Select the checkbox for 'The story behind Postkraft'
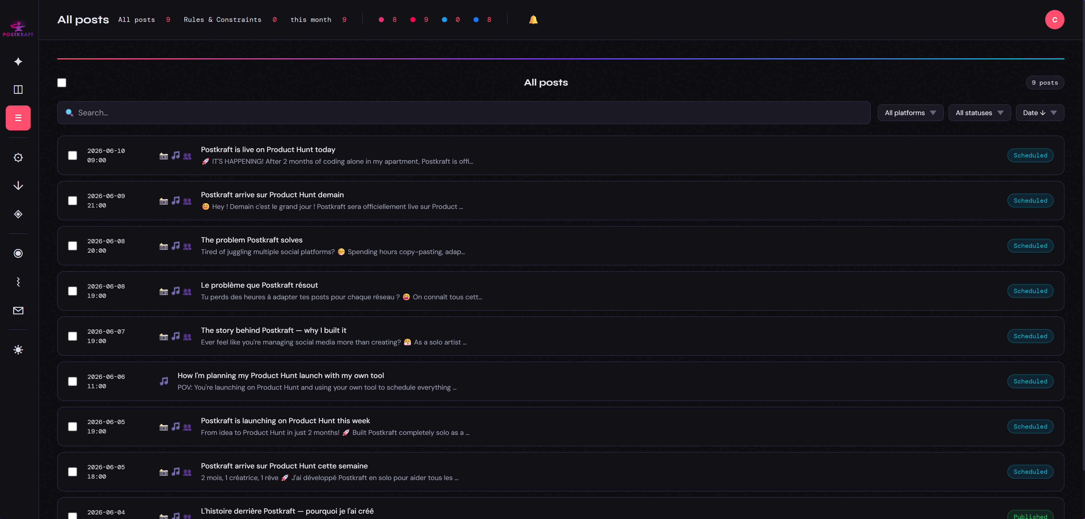Viewport: 1085px width, 519px height. click(73, 336)
